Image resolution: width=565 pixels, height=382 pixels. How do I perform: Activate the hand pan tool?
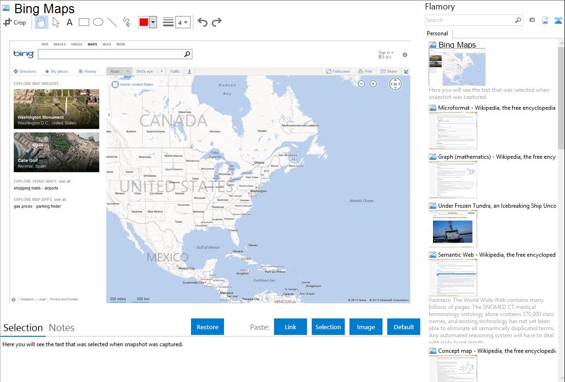coord(41,22)
